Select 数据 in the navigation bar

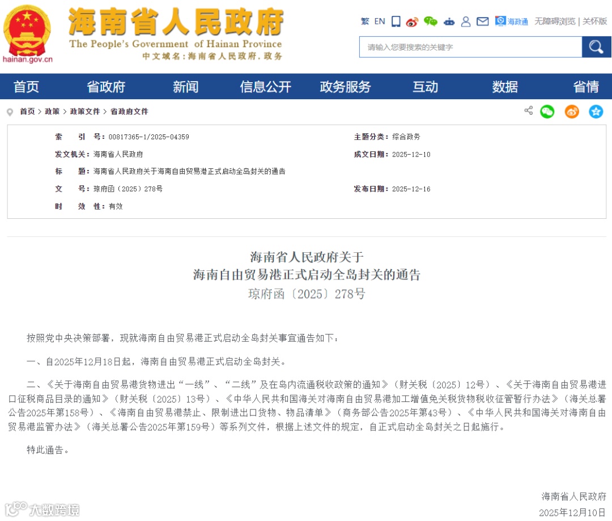pos(504,87)
